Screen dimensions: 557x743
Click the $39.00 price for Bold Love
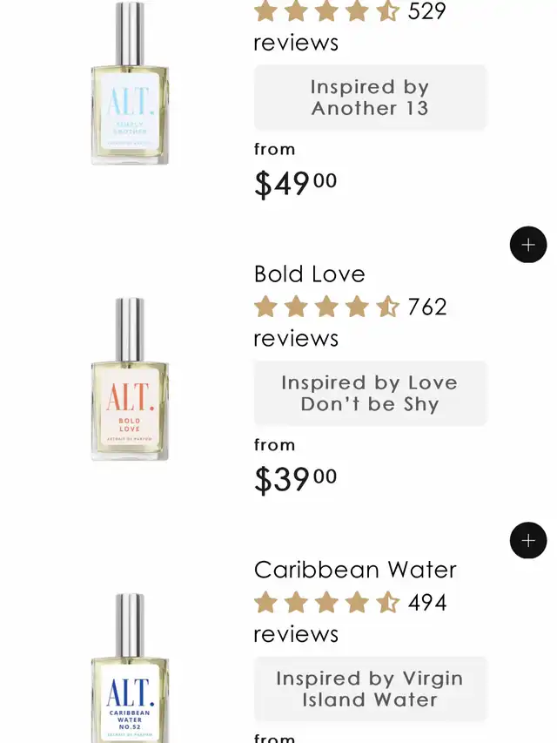click(x=295, y=479)
